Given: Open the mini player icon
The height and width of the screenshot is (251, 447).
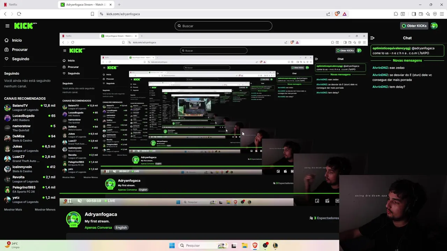Looking at the screenshot, I should [317, 201].
